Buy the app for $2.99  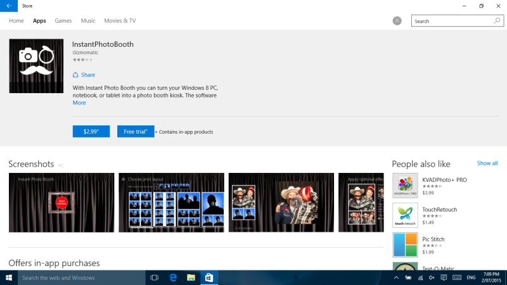click(x=91, y=132)
